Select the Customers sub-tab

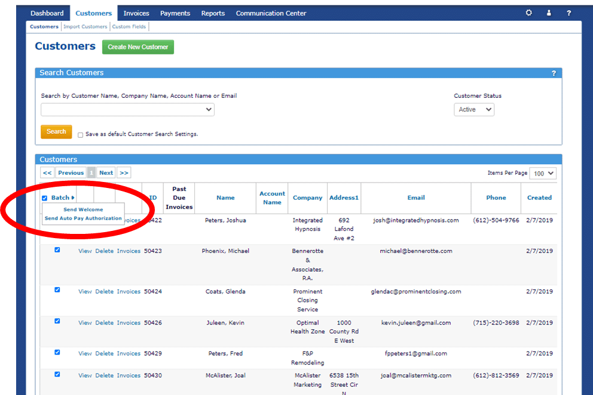(x=44, y=26)
